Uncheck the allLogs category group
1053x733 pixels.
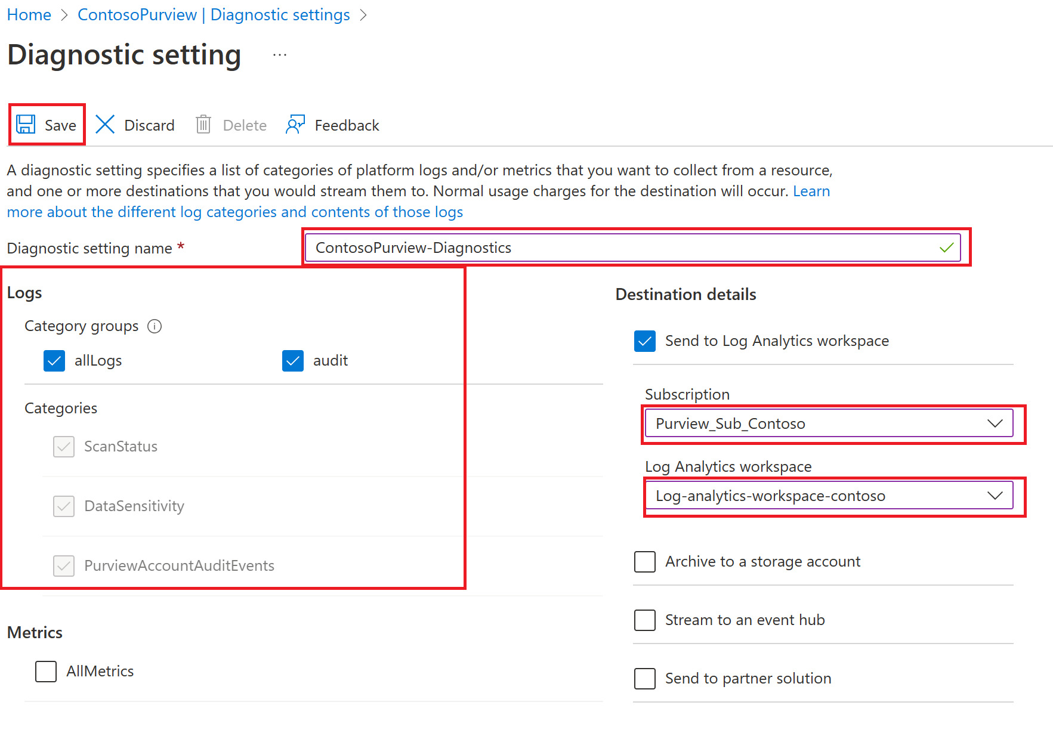pyautogui.click(x=54, y=361)
